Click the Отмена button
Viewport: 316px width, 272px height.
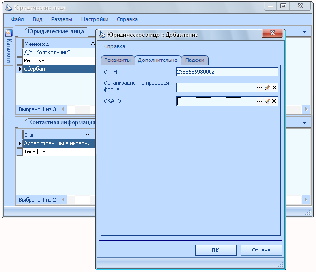(261, 250)
